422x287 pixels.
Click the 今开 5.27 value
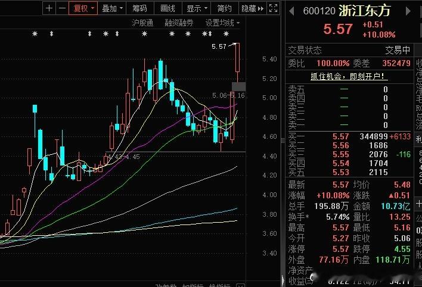point(340,239)
